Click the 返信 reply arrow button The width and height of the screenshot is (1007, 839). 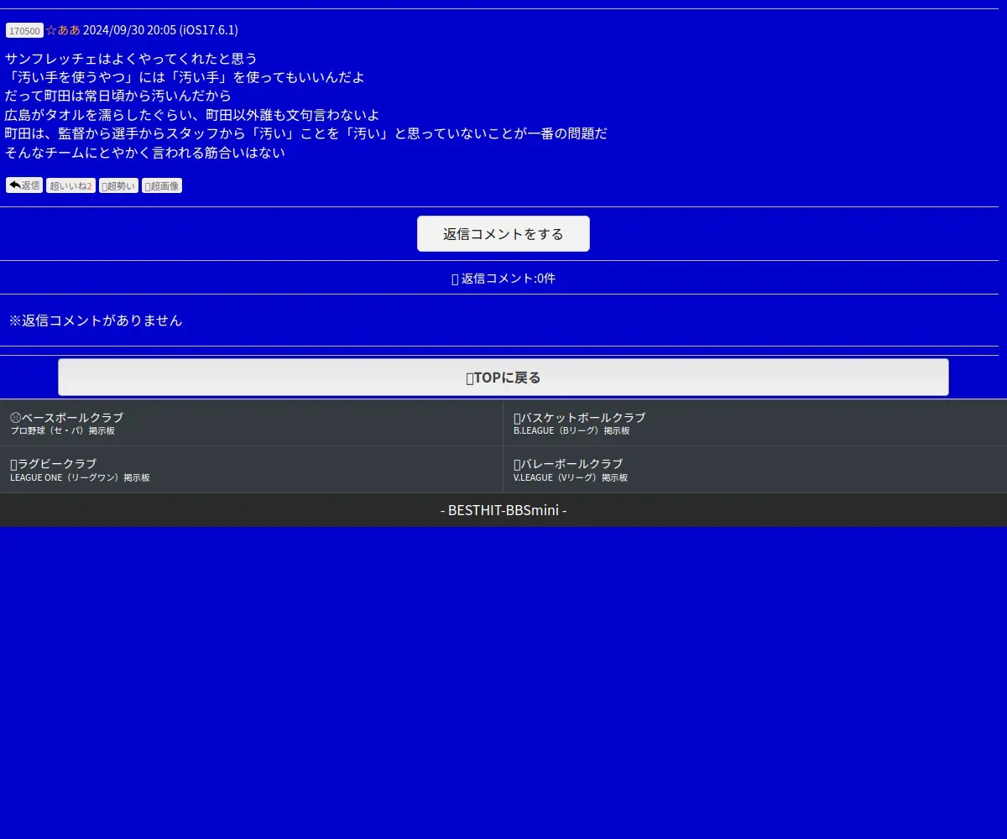coord(24,185)
